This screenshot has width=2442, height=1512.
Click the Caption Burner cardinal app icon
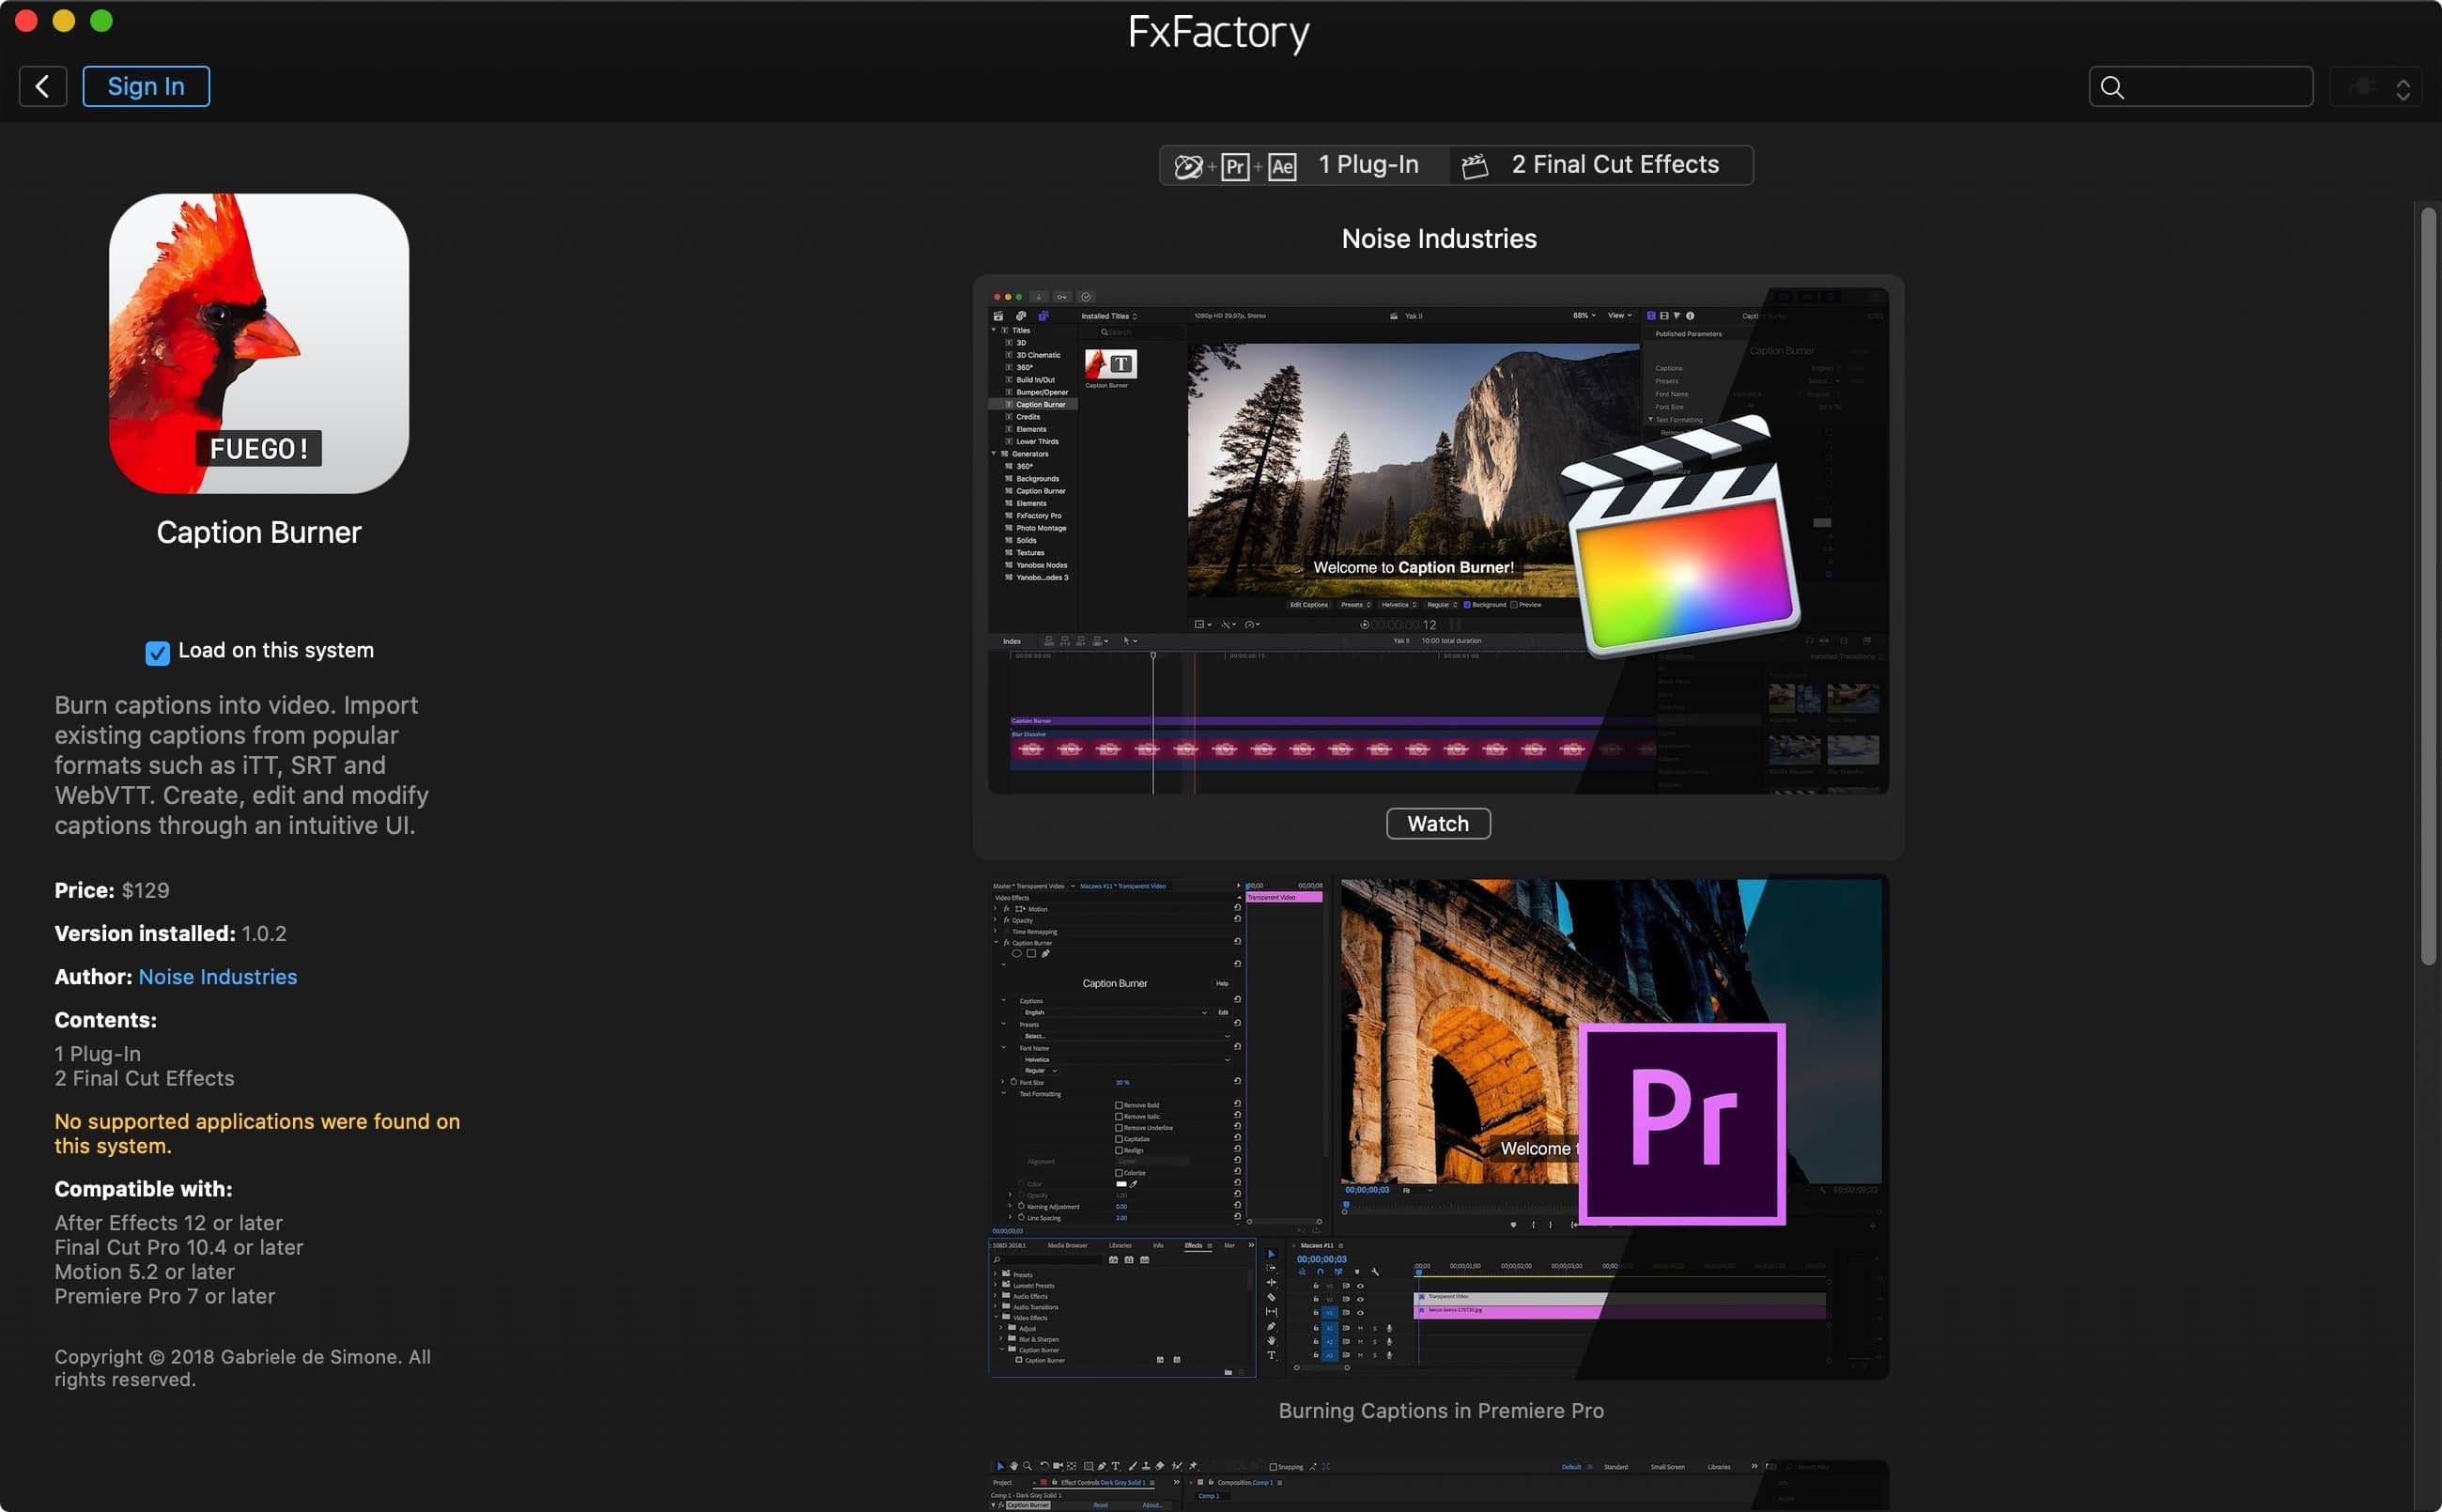point(259,343)
